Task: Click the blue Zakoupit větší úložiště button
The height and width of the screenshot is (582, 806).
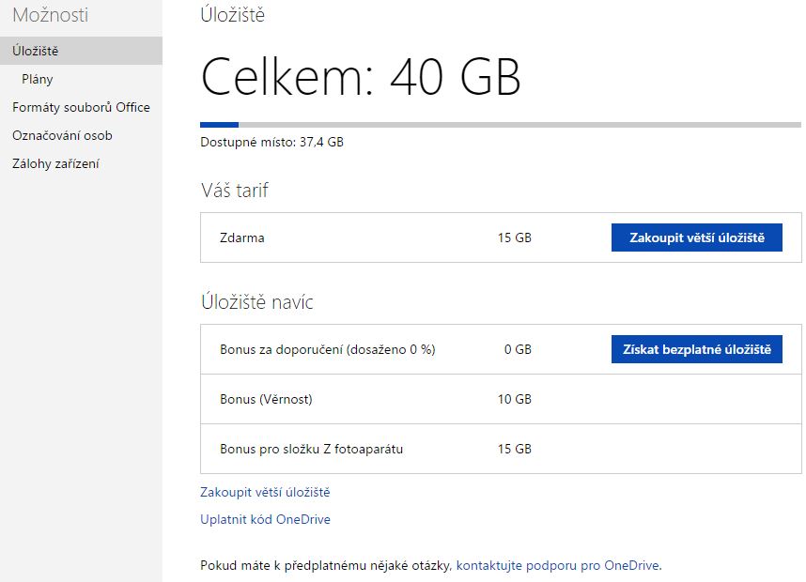Action: tap(696, 237)
